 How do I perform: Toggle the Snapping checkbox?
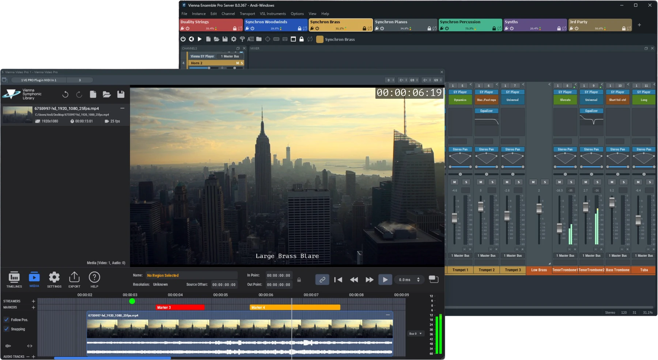[x=6, y=329]
